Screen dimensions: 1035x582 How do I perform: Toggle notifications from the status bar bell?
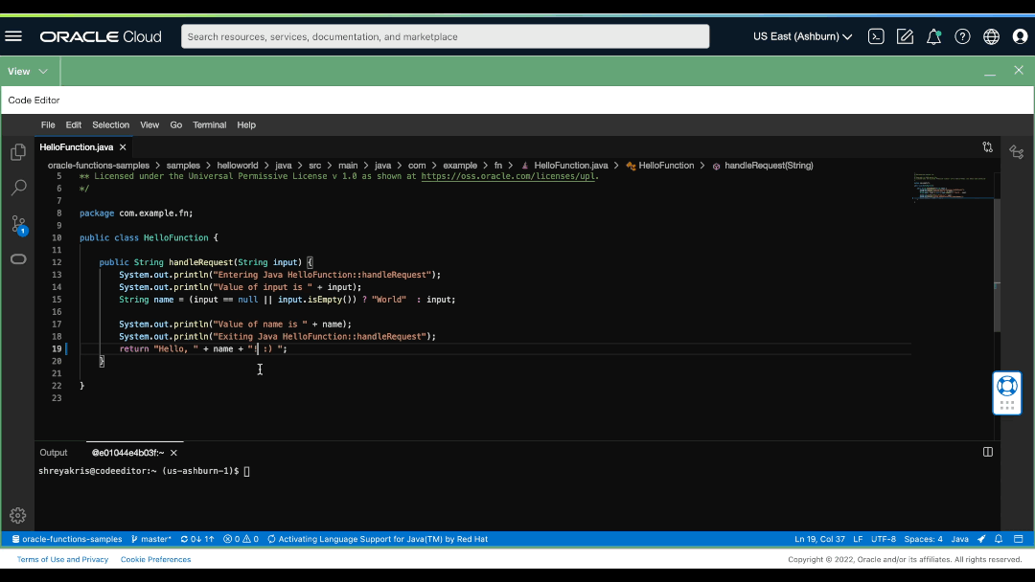[998, 539]
